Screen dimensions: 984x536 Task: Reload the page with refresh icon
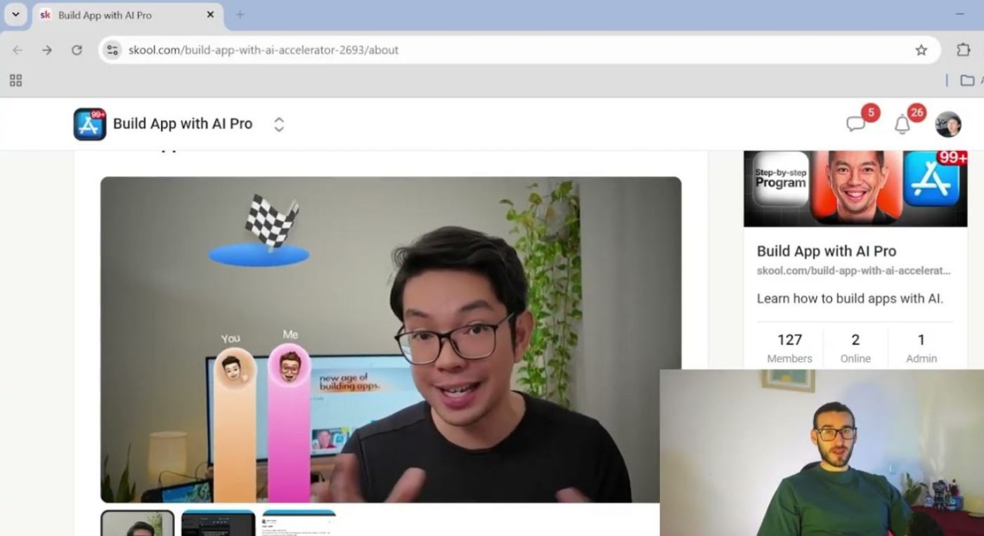point(77,50)
